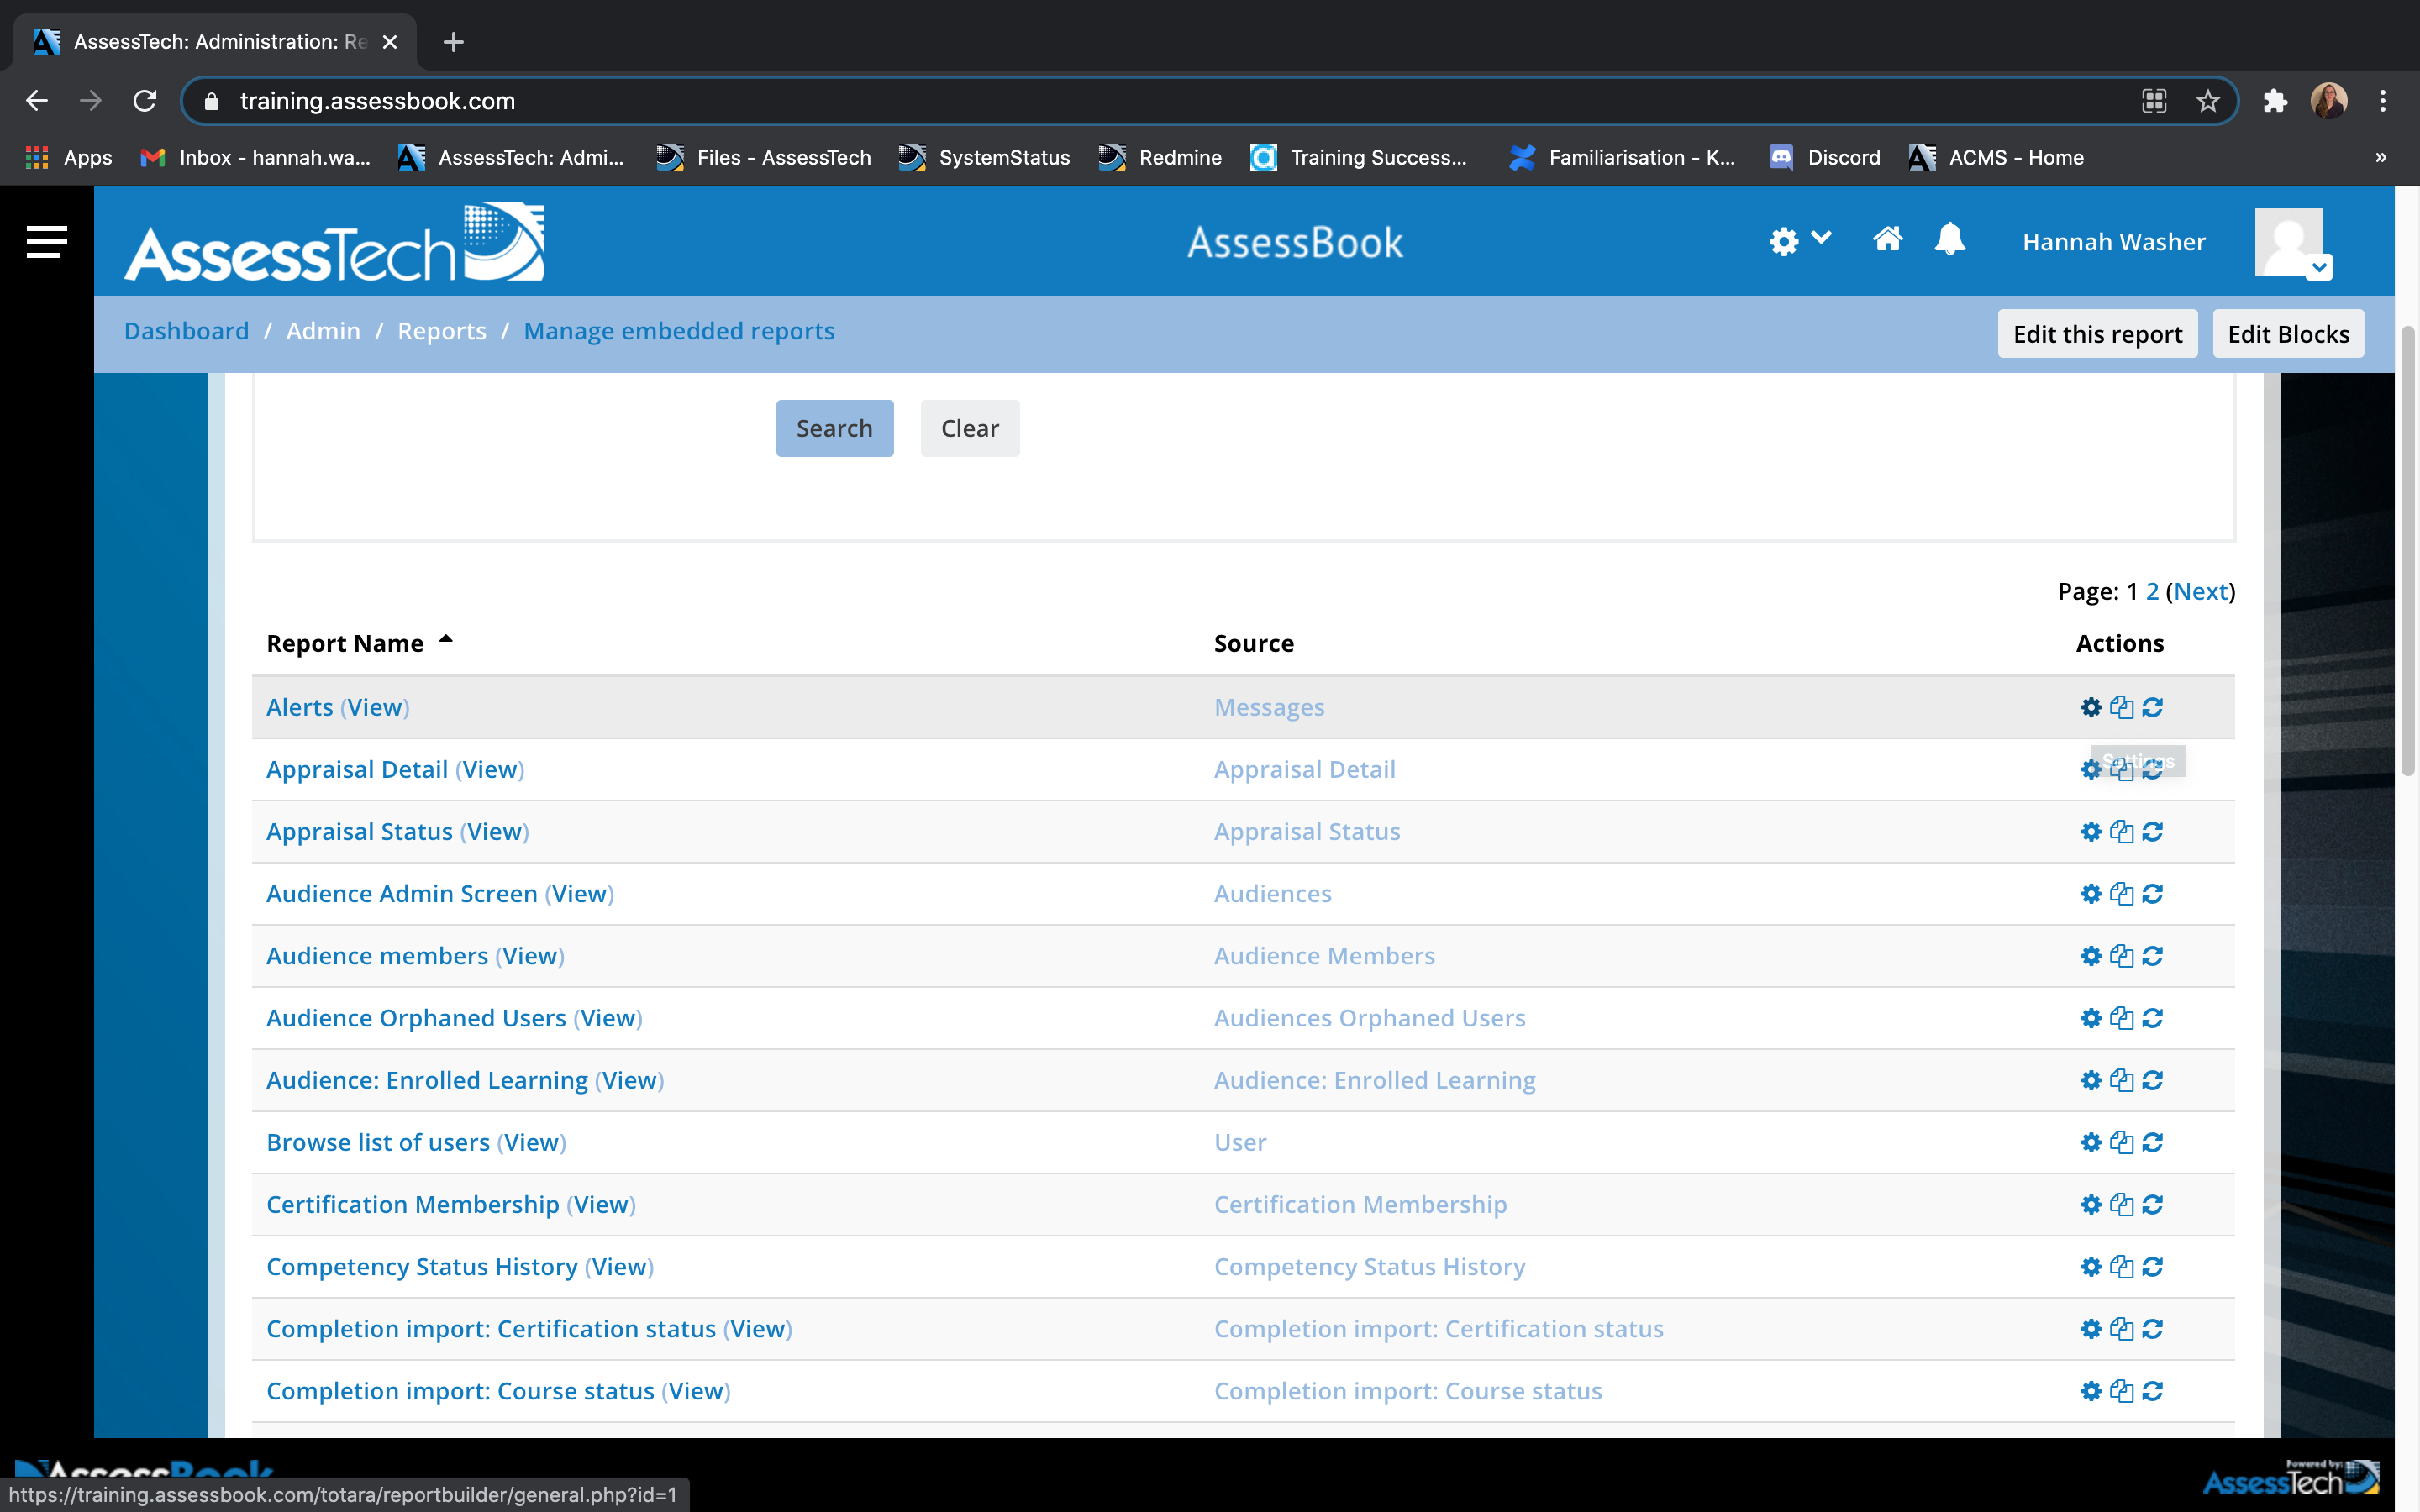View the Appraisal Detail report
2420x1512 pixels.
click(x=490, y=769)
